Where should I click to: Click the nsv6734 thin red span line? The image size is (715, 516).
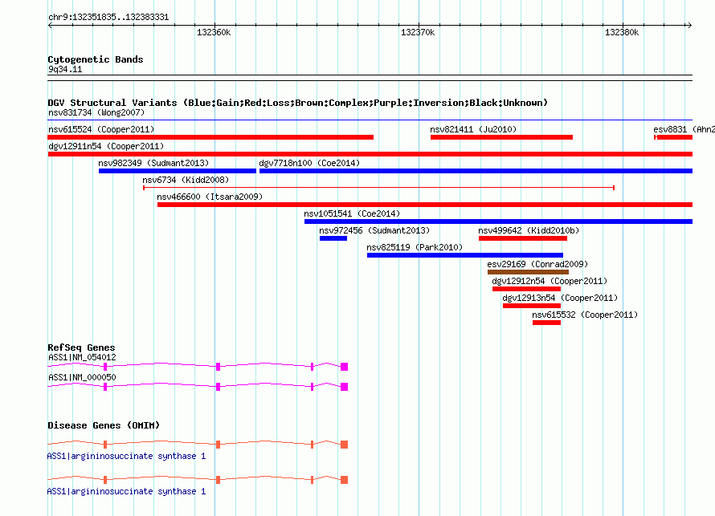(x=379, y=188)
